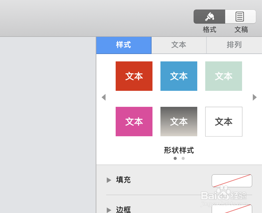Screen dimensions: 262x213
Task: Click the first pagination dot
Action: (175, 158)
